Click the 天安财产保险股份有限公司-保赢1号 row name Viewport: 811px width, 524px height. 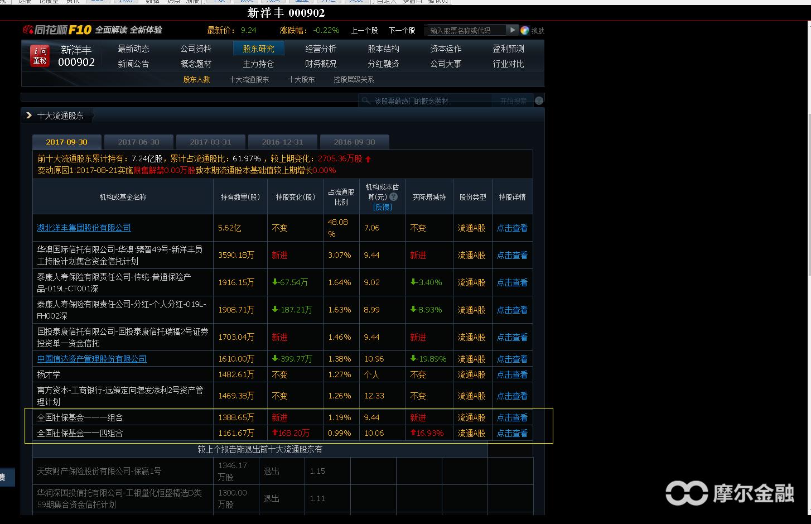[x=99, y=471]
